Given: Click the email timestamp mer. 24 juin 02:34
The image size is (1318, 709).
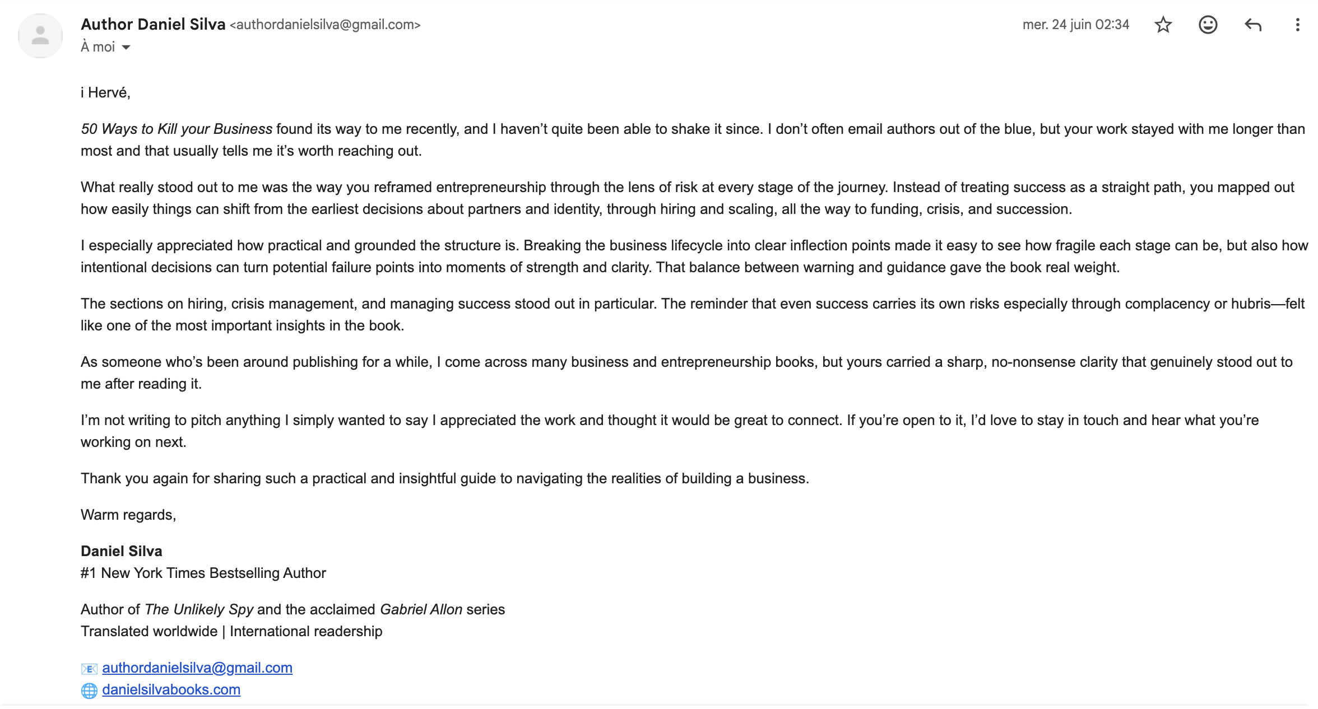Looking at the screenshot, I should pos(1075,25).
